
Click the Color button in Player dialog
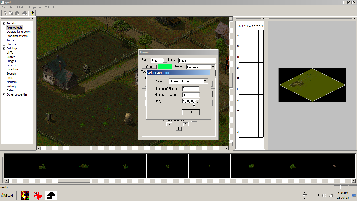149,67
